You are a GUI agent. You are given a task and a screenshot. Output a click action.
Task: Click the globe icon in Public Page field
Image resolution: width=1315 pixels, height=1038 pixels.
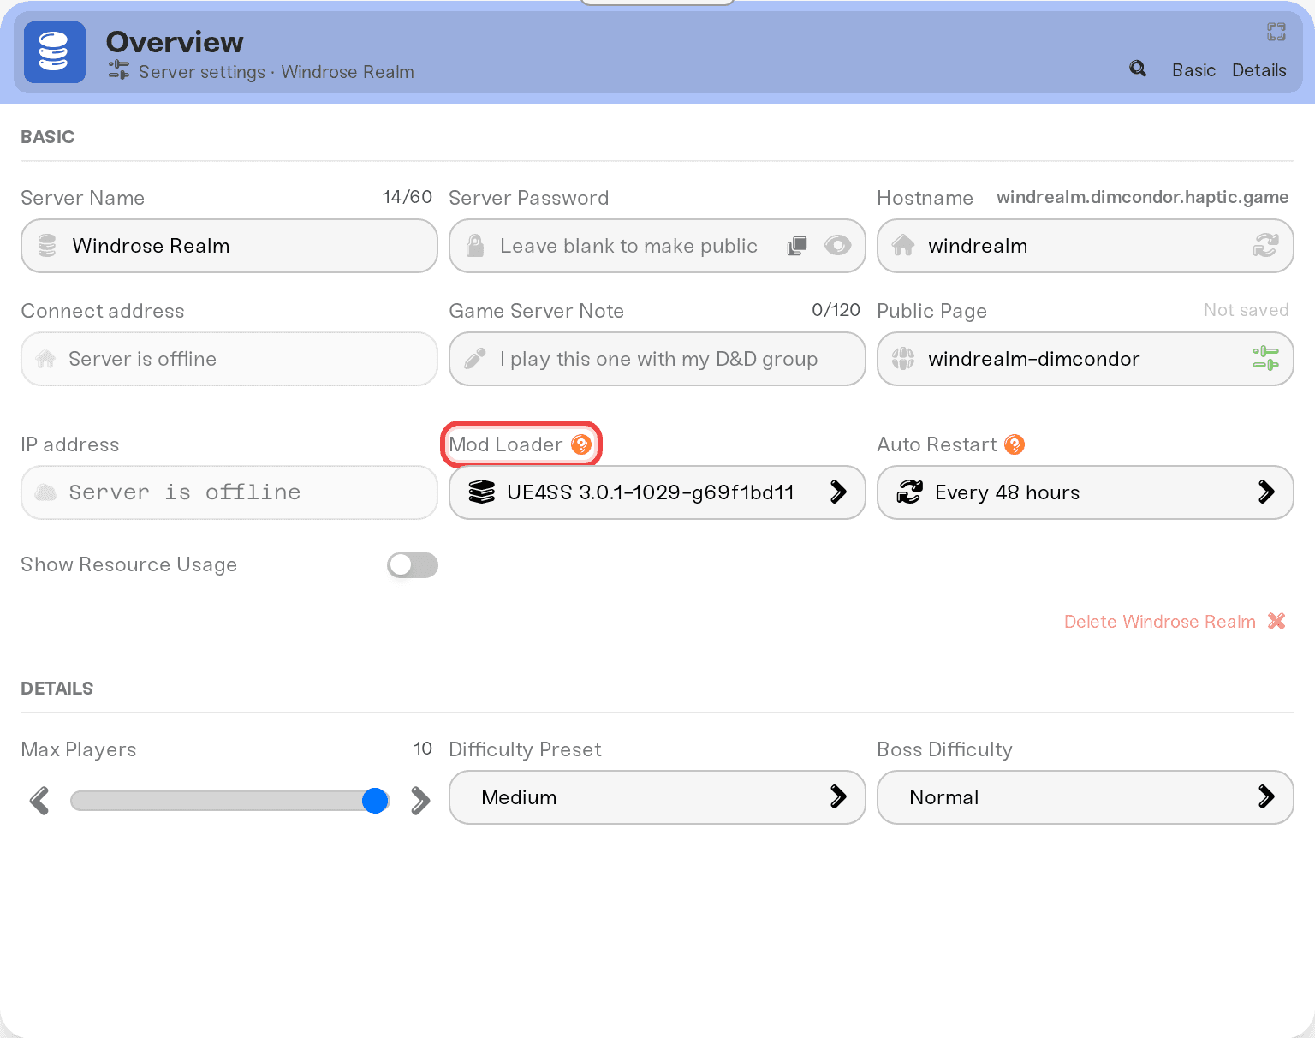[903, 359]
